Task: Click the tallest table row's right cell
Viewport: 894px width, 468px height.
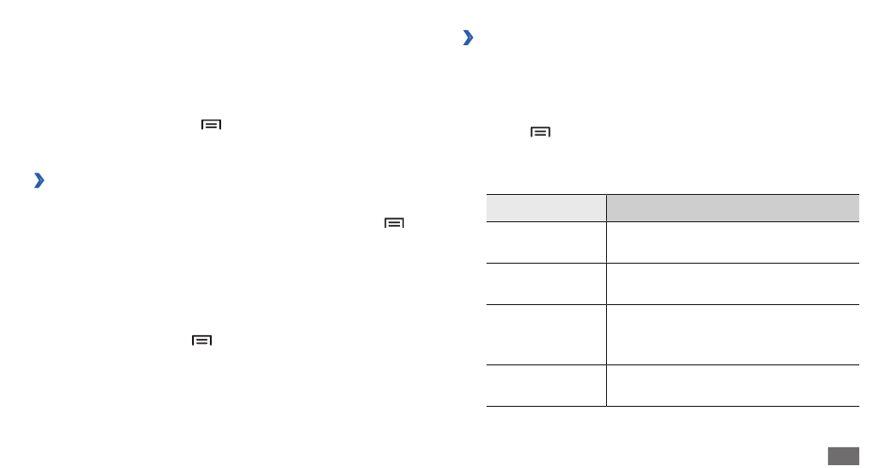Action: coord(733,334)
